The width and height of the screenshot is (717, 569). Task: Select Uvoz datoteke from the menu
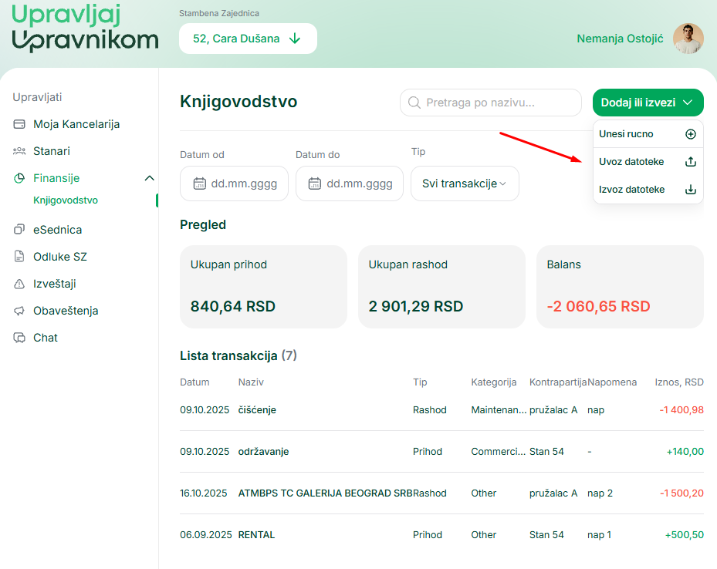coord(631,162)
